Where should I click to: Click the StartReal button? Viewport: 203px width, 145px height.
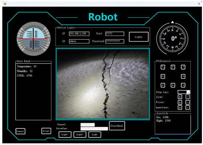(x=117, y=126)
